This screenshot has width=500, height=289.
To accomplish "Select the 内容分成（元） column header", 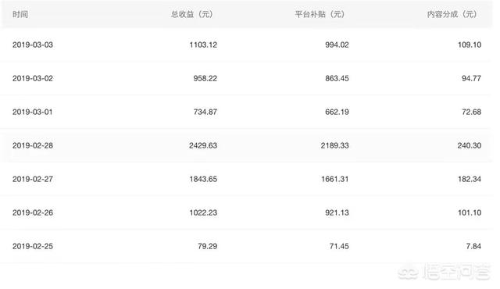I will point(452,14).
